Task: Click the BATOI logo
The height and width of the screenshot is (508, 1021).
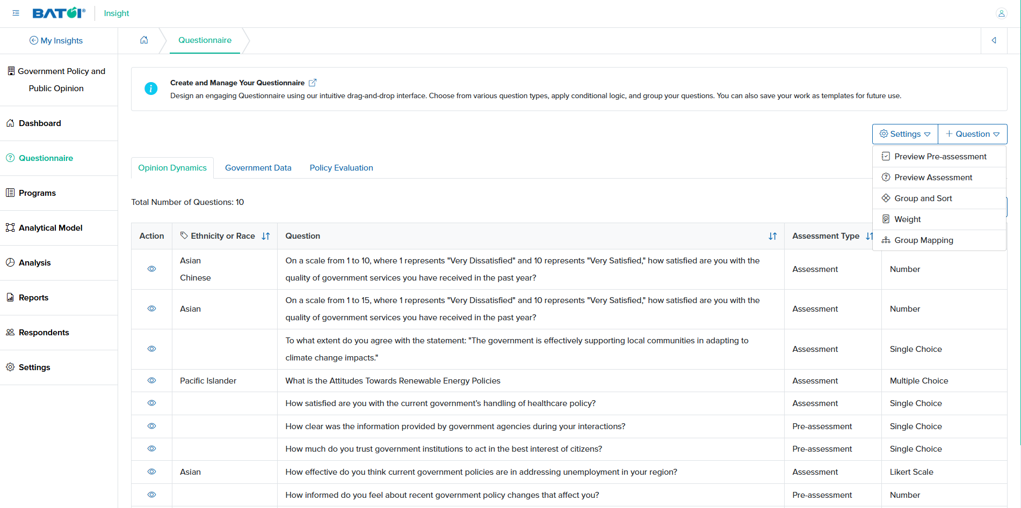Action: pyautogui.click(x=59, y=13)
